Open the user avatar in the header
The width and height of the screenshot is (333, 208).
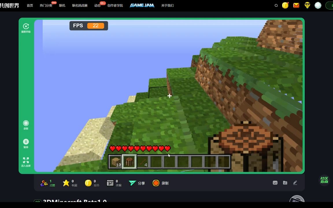click(x=318, y=5)
